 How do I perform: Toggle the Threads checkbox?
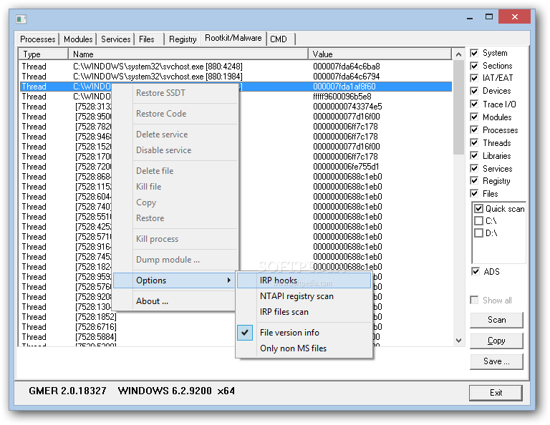(474, 143)
